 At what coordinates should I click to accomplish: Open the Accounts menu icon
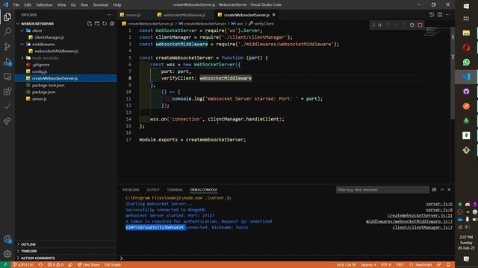click(7, 239)
